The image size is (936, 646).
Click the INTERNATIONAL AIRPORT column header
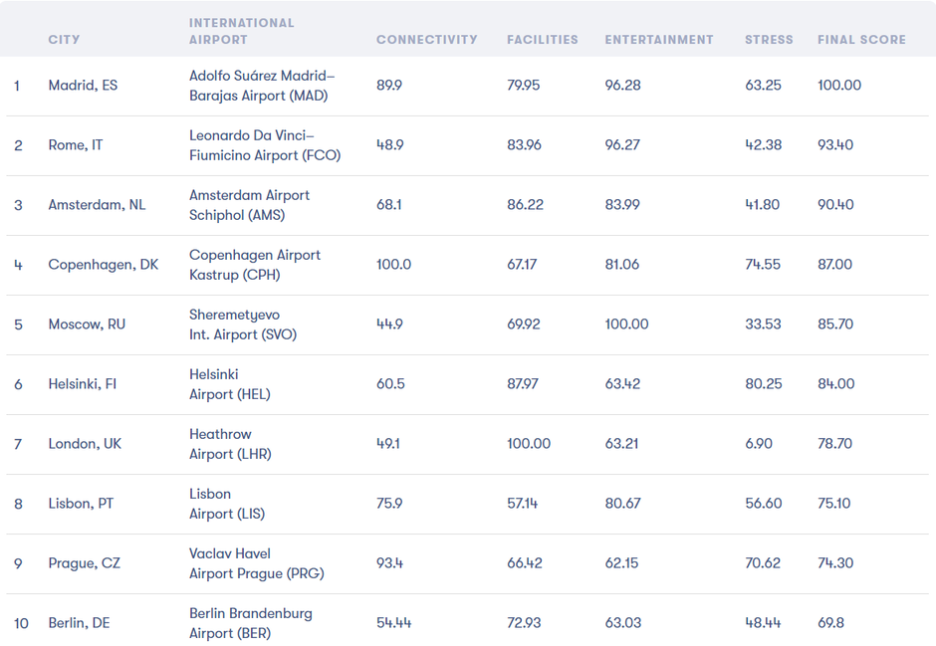pyautogui.click(x=242, y=31)
